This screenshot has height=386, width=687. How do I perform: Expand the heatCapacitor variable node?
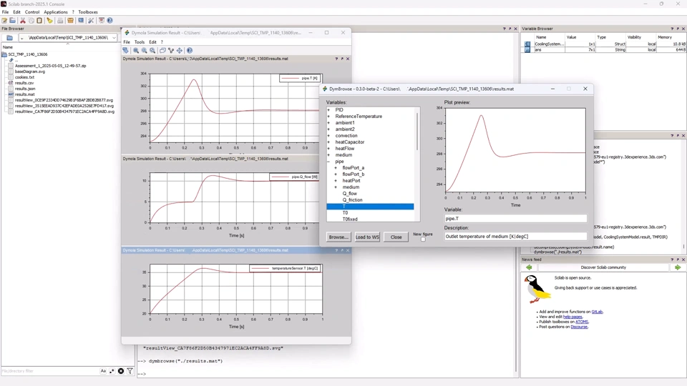tap(328, 142)
